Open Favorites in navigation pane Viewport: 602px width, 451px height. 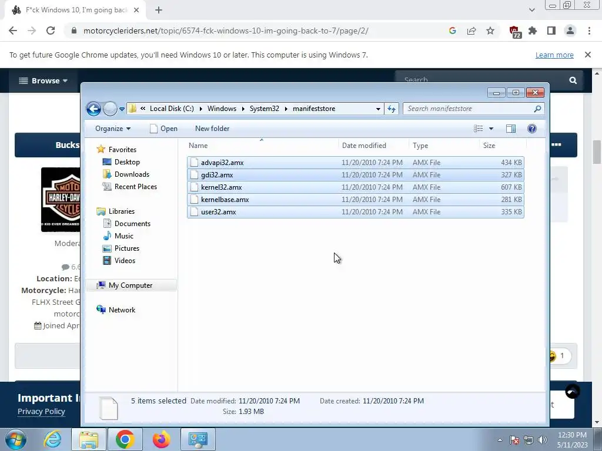[117, 150]
